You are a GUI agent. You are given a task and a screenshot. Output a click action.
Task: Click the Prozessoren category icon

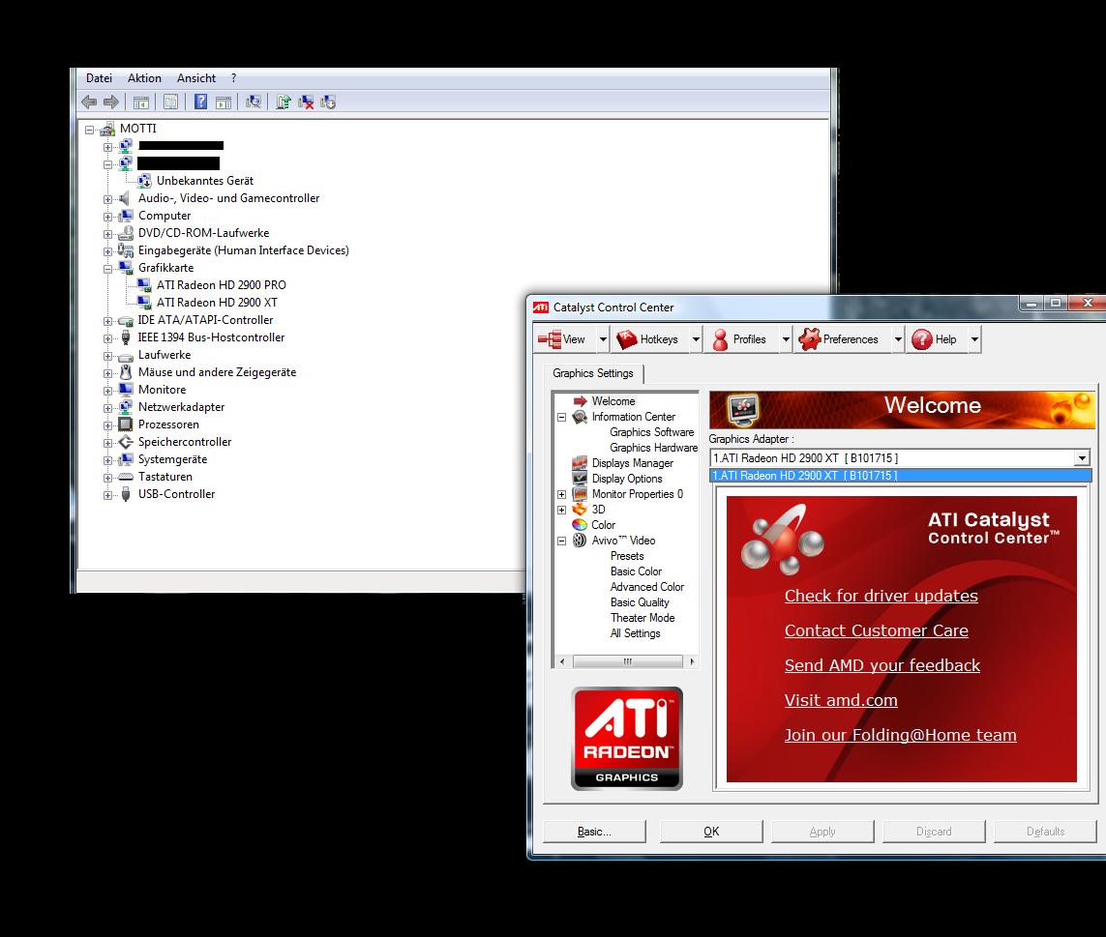tap(126, 425)
